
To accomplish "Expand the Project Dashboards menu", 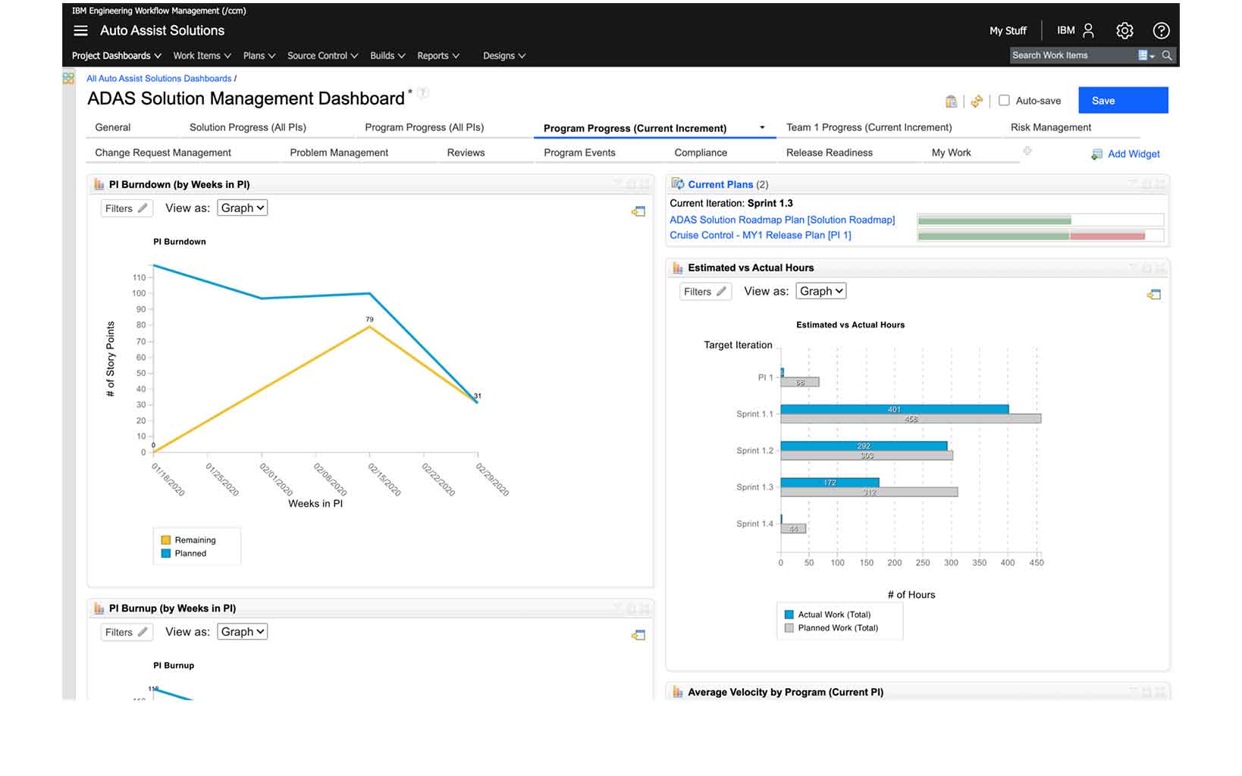I will 116,55.
